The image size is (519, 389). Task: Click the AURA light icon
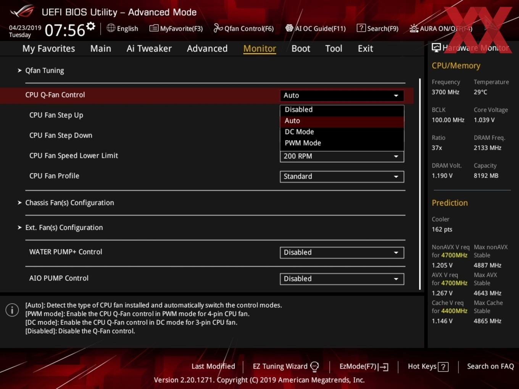point(414,28)
